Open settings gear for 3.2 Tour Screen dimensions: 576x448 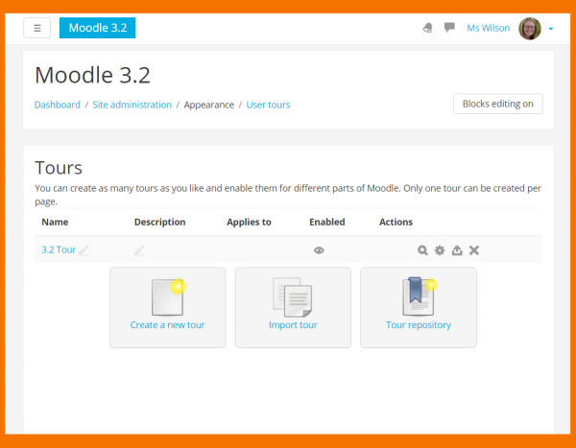[440, 250]
